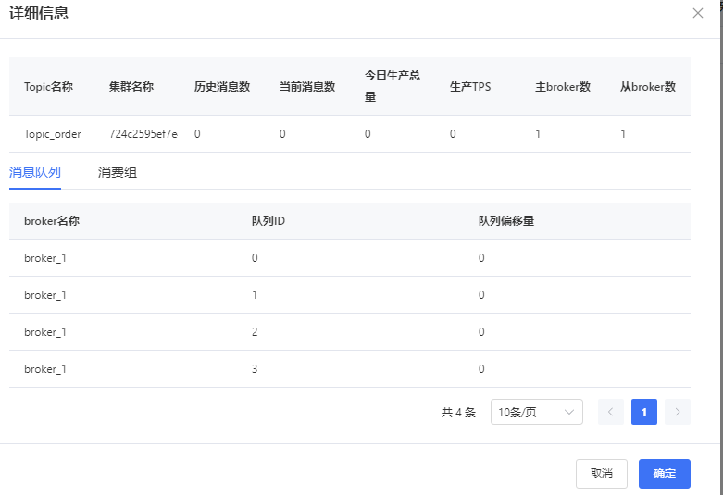This screenshot has width=723, height=495.
Task: Click the Topic_order name cell
Action: tap(53, 134)
